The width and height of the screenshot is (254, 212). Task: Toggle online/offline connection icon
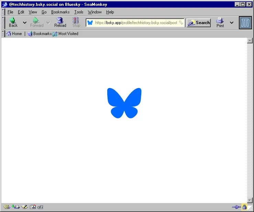tap(236, 207)
